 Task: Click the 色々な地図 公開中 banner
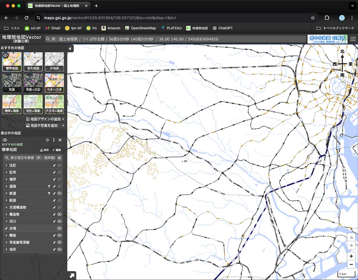coord(327,39)
